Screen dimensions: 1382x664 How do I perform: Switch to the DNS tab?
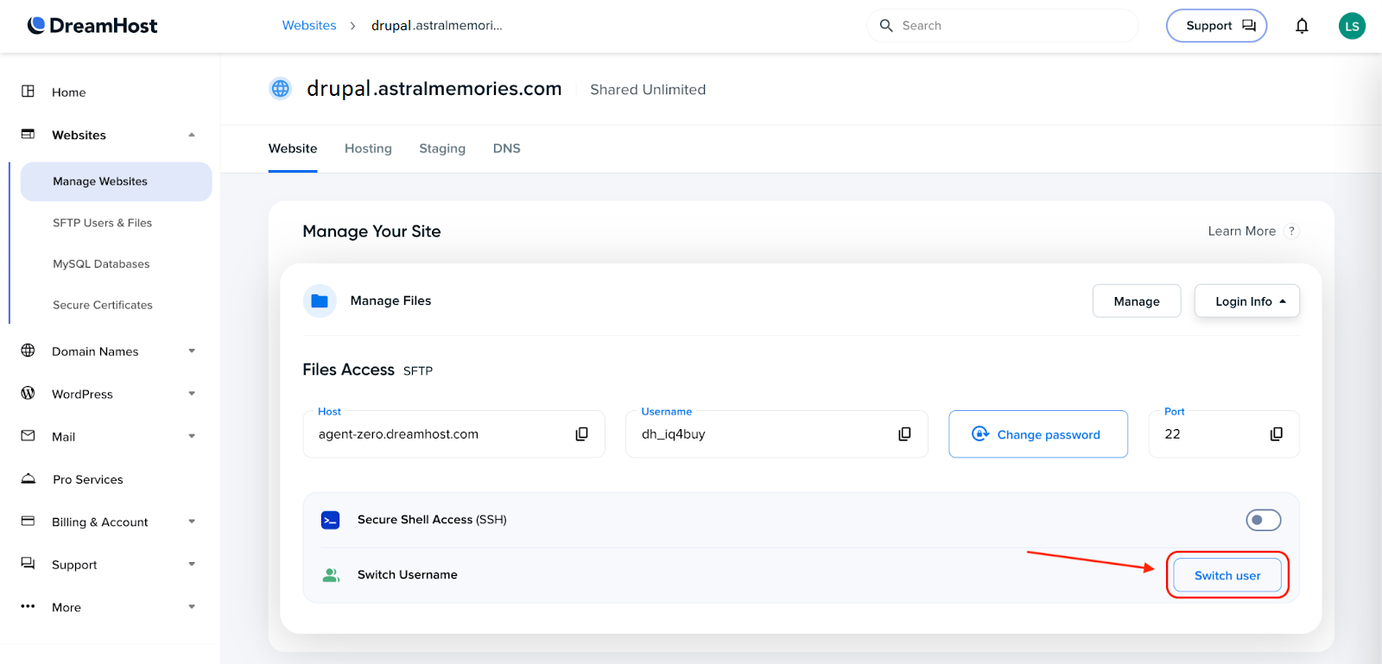(x=506, y=149)
